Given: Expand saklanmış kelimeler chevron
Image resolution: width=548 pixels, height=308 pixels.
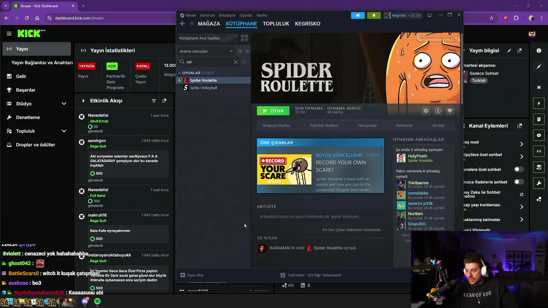Looking at the screenshot, I should click(521, 219).
